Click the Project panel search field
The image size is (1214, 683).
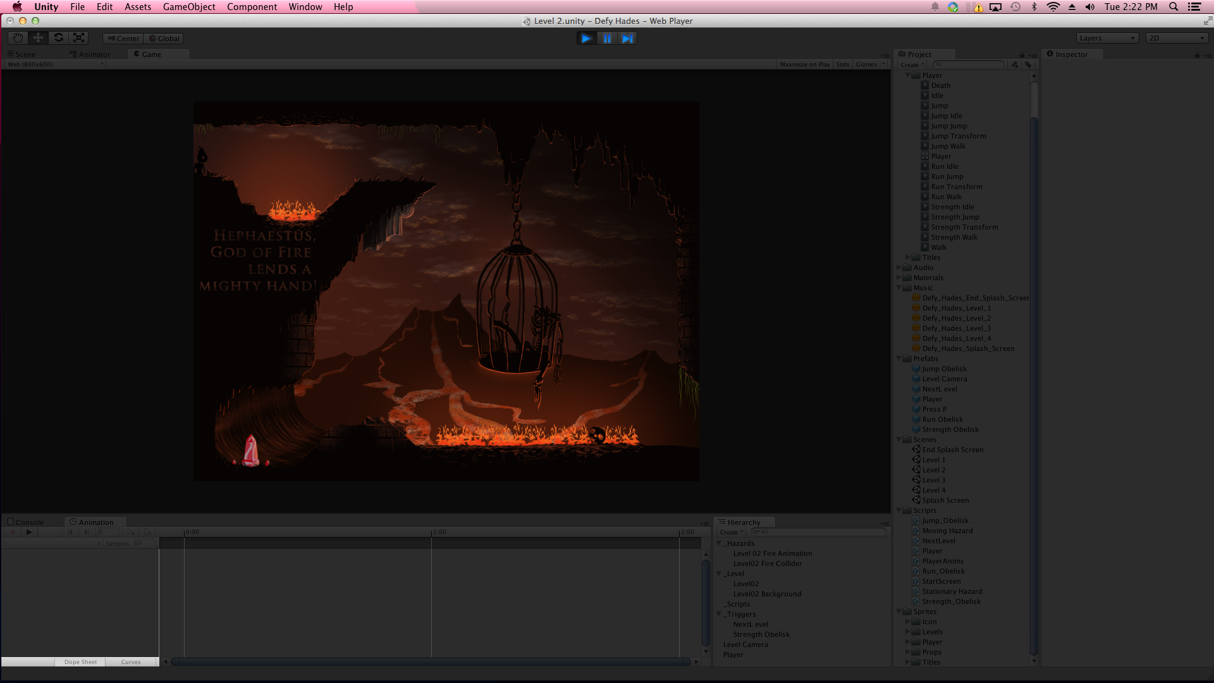click(969, 65)
